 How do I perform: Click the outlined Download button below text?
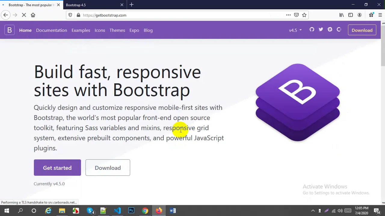(x=108, y=168)
